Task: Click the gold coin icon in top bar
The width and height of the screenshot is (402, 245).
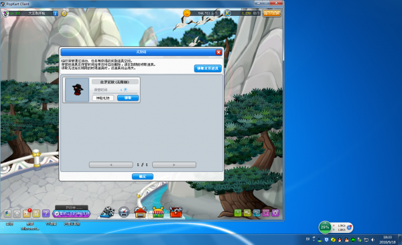Action: [x=187, y=13]
